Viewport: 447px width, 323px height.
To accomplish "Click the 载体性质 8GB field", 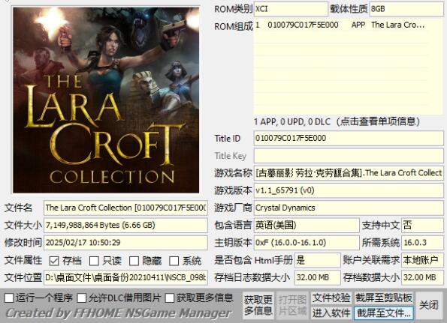I will (406, 9).
